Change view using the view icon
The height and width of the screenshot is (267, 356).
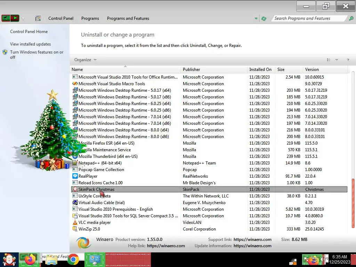[x=328, y=60]
